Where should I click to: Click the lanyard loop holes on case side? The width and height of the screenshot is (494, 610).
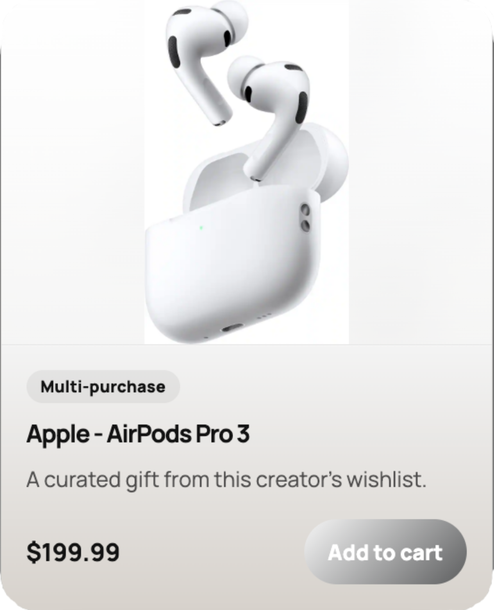(305, 218)
